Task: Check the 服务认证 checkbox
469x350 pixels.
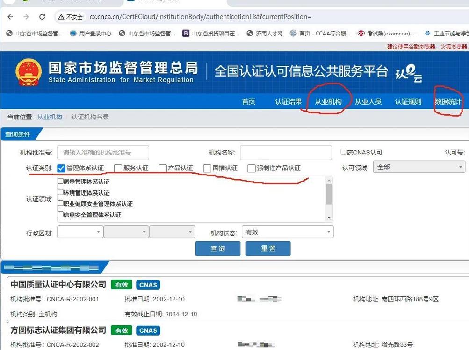Action: (118, 168)
